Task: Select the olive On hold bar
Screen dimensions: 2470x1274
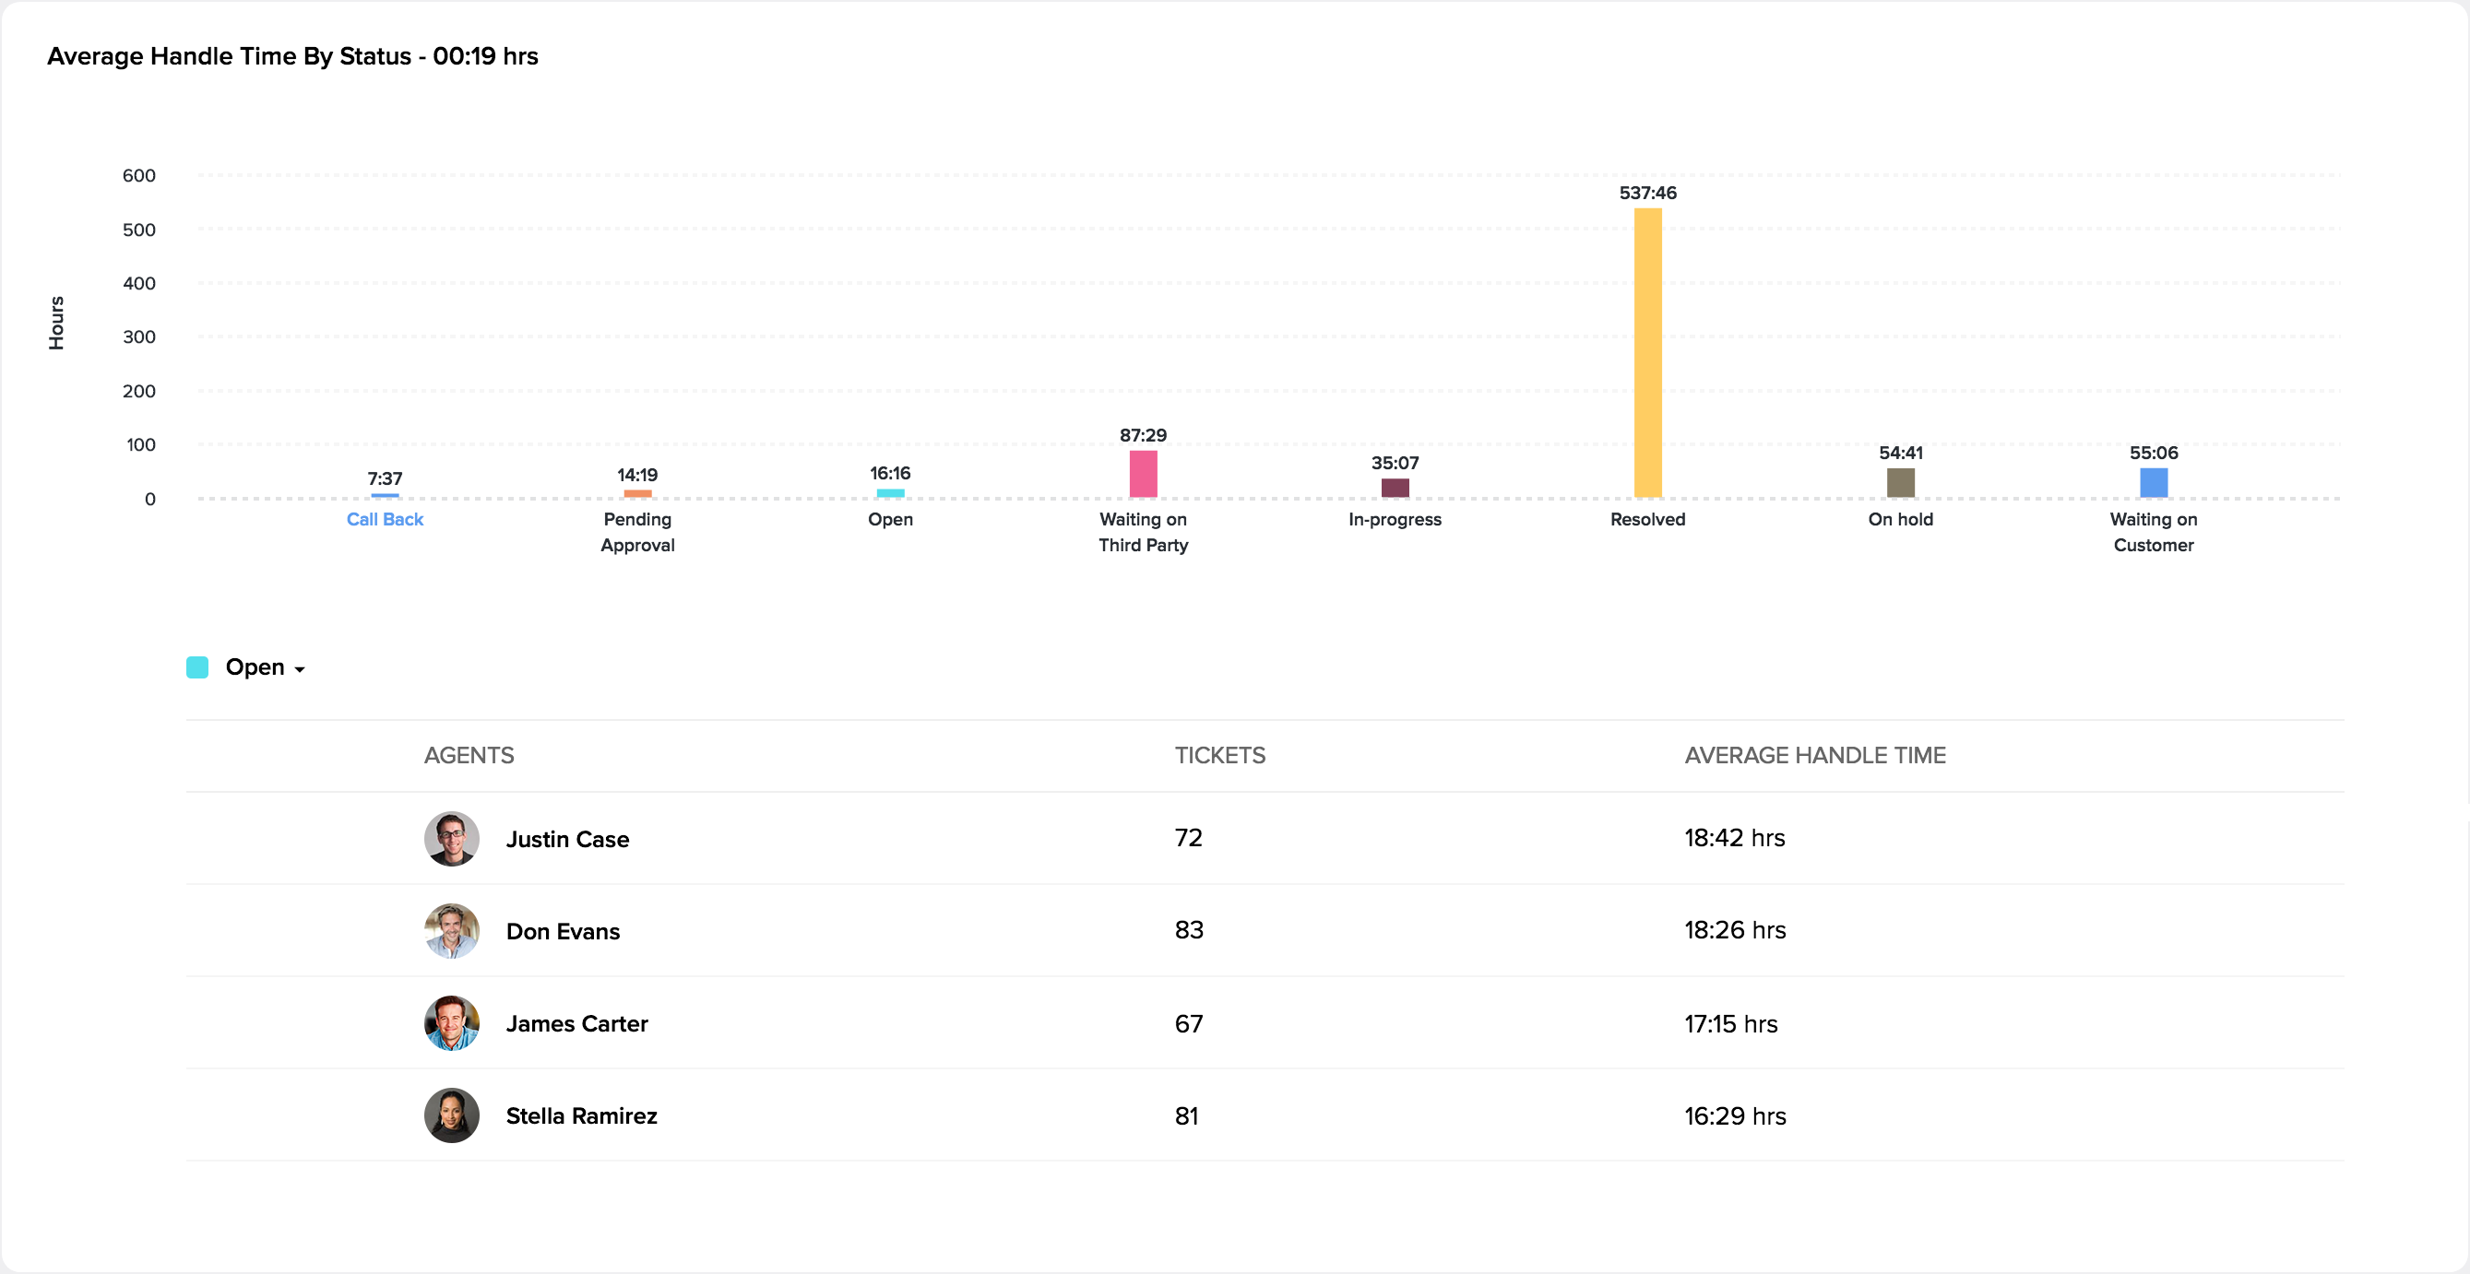Action: 1900,482
